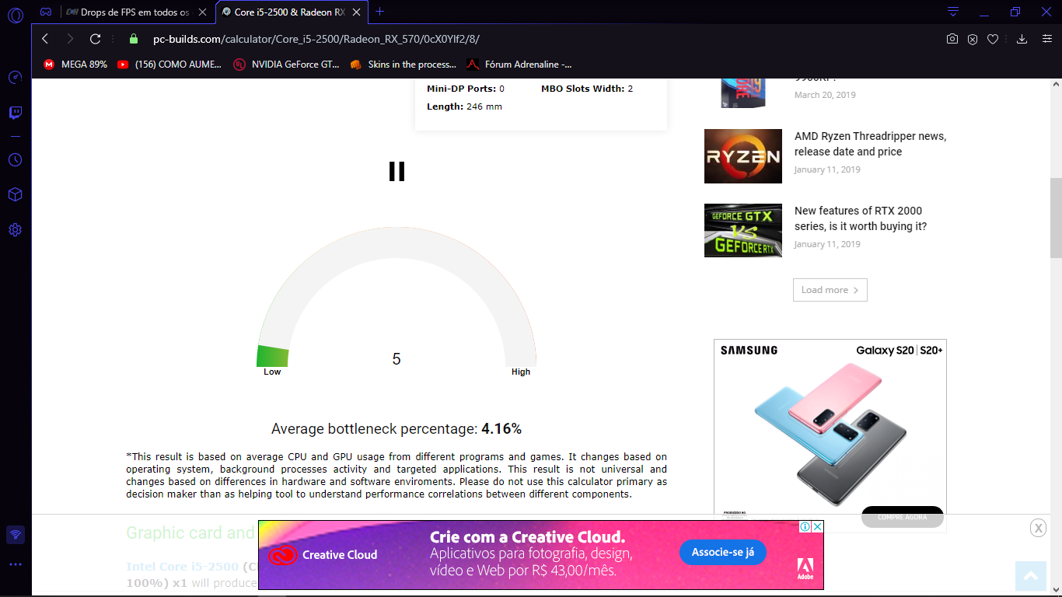
Task: Open GX Control speedometer in sidebar
Action: click(x=16, y=78)
